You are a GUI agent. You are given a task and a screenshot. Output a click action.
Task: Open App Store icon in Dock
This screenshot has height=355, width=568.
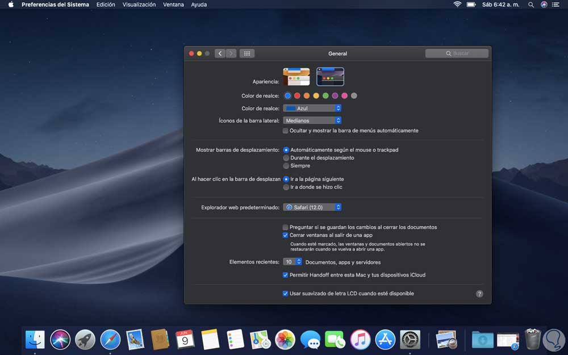tap(385, 340)
